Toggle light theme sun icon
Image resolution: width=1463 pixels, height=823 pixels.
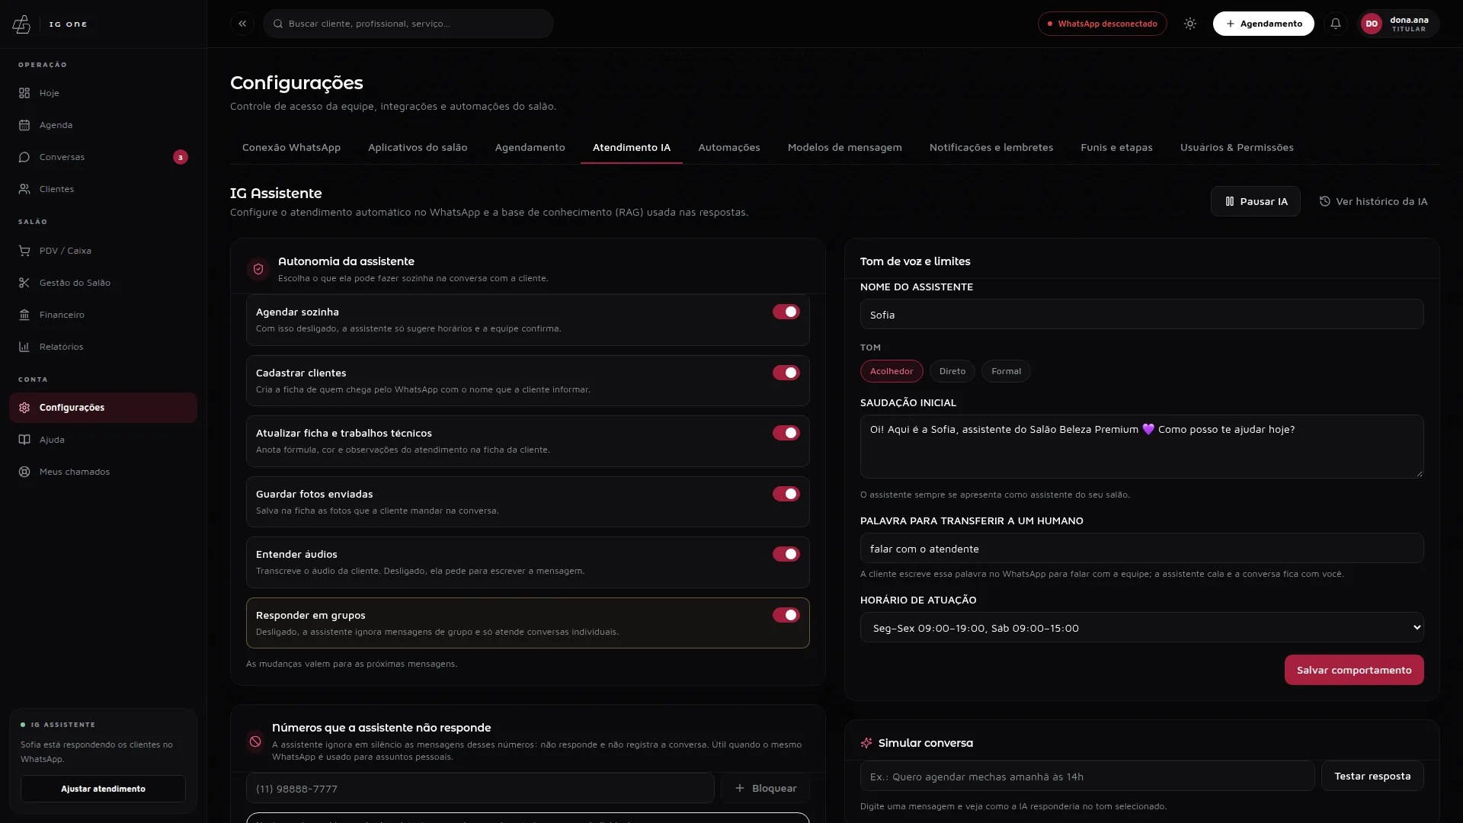click(1190, 24)
